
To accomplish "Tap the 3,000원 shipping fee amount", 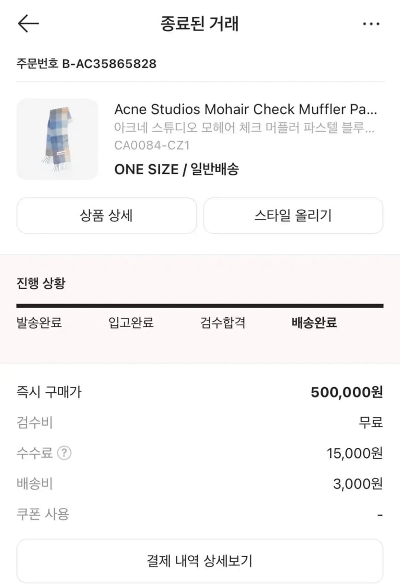I will pyautogui.click(x=357, y=484).
